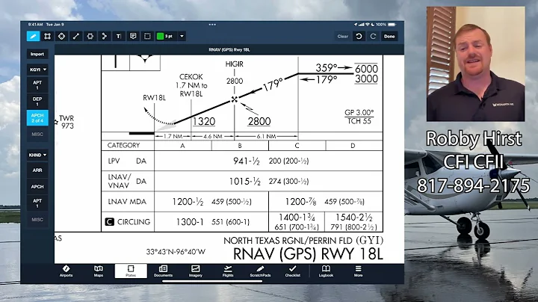Image resolution: width=538 pixels, height=302 pixels.
Task: Select APCH 2 of 4 tab
Action: (37, 117)
